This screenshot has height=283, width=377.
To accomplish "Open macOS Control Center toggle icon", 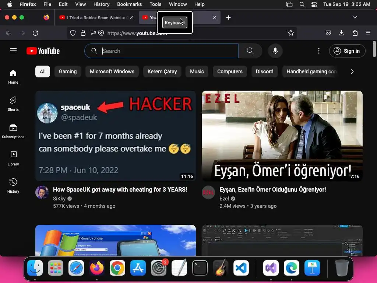I will click(314, 4).
